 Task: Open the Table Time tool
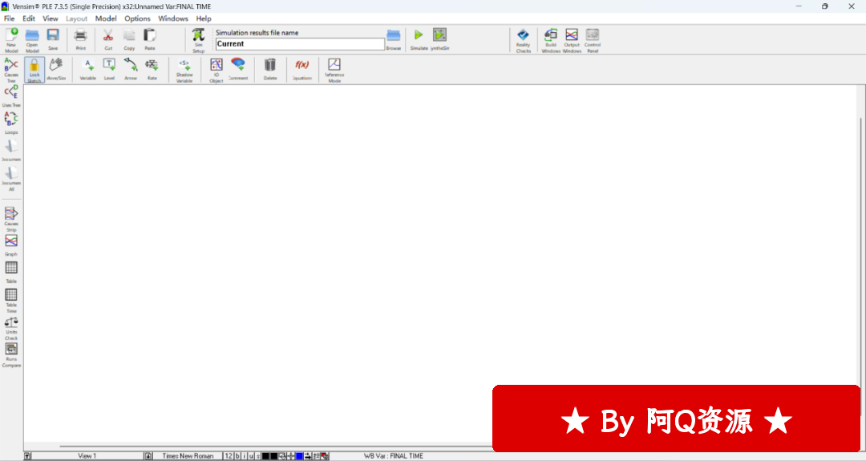click(11, 301)
